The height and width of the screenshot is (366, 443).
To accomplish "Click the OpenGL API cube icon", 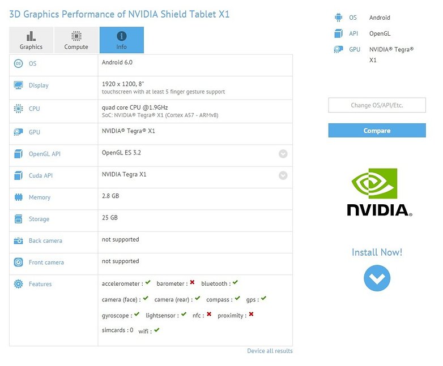I will click(x=18, y=154).
